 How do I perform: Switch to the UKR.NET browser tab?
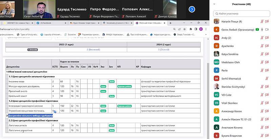pyautogui.click(x=18, y=23)
